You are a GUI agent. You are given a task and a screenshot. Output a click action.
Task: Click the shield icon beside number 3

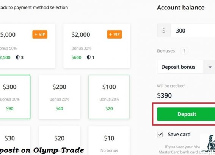tap(17, 57)
